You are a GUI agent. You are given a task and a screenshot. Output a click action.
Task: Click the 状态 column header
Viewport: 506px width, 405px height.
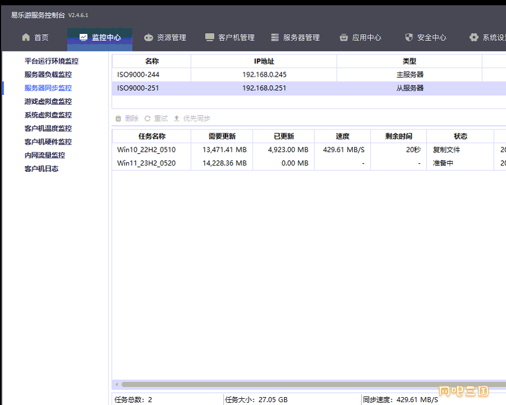(460, 136)
